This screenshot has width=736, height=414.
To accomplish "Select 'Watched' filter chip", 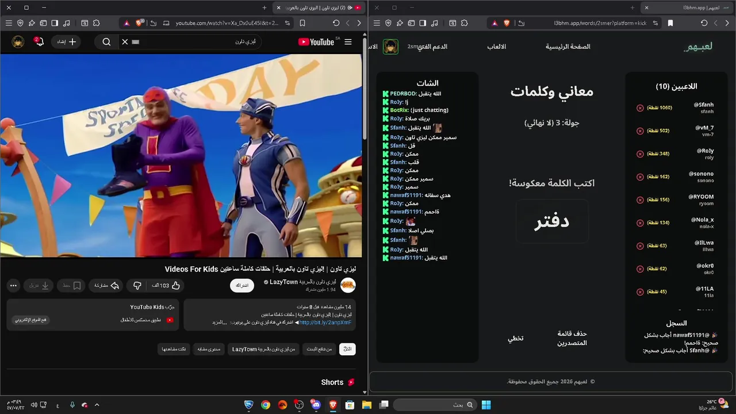I will [174, 349].
